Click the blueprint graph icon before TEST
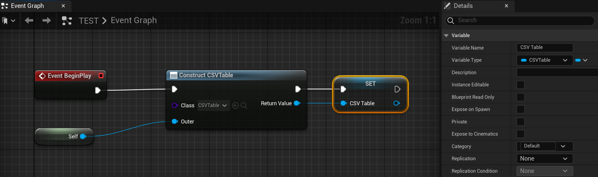598x177 pixels. (67, 21)
